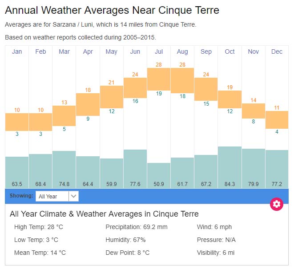Select the Jun month label

135,52
